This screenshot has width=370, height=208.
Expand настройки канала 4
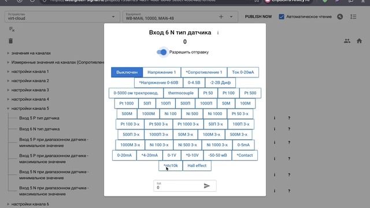coord(8,99)
